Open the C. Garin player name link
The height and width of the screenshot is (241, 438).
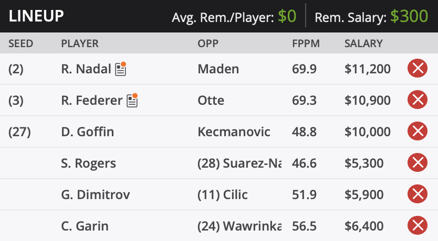(85, 226)
